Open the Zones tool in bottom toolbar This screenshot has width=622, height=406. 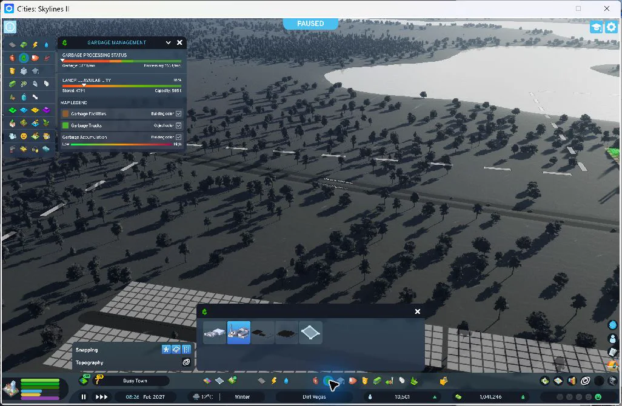(207, 381)
